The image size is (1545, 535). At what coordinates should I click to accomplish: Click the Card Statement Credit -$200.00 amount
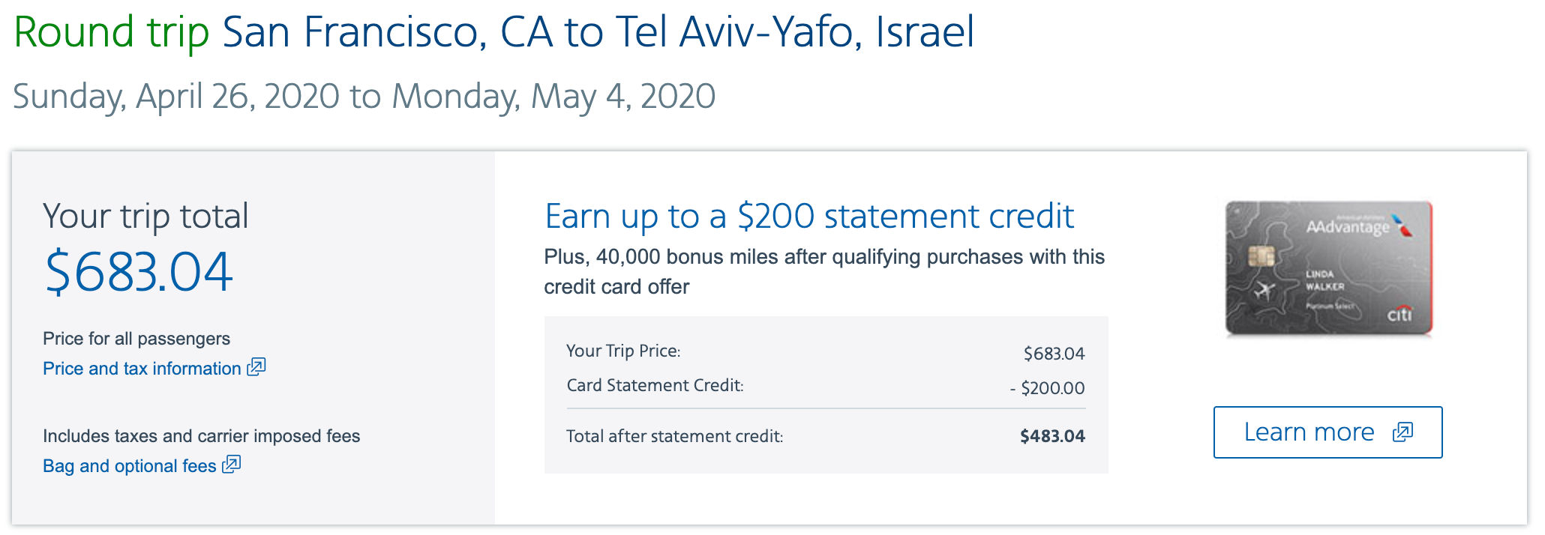click(x=1047, y=388)
